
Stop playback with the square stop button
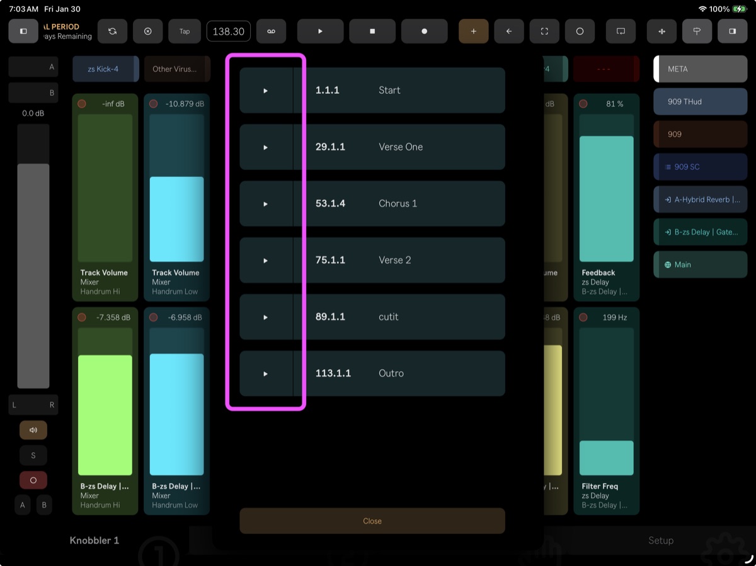[372, 31]
